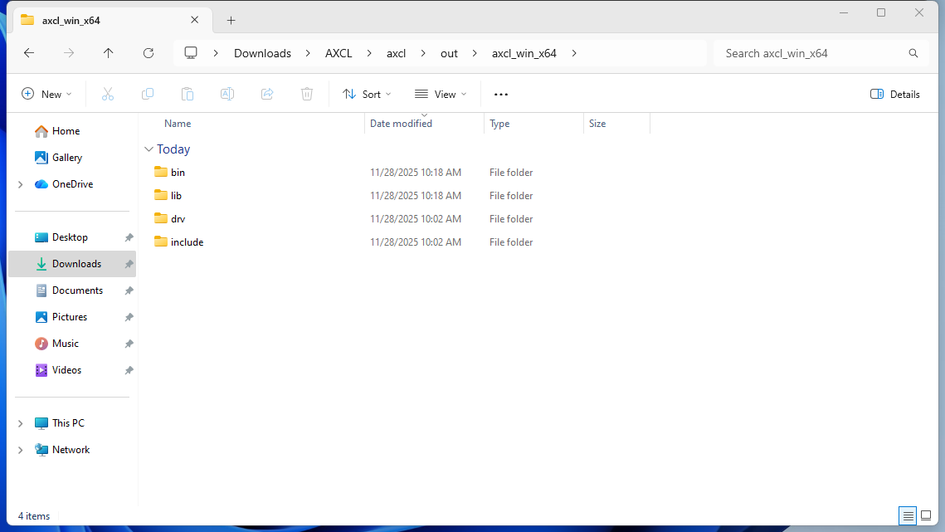Click the Delete trash icon
This screenshot has width=945, height=532.
tap(307, 94)
